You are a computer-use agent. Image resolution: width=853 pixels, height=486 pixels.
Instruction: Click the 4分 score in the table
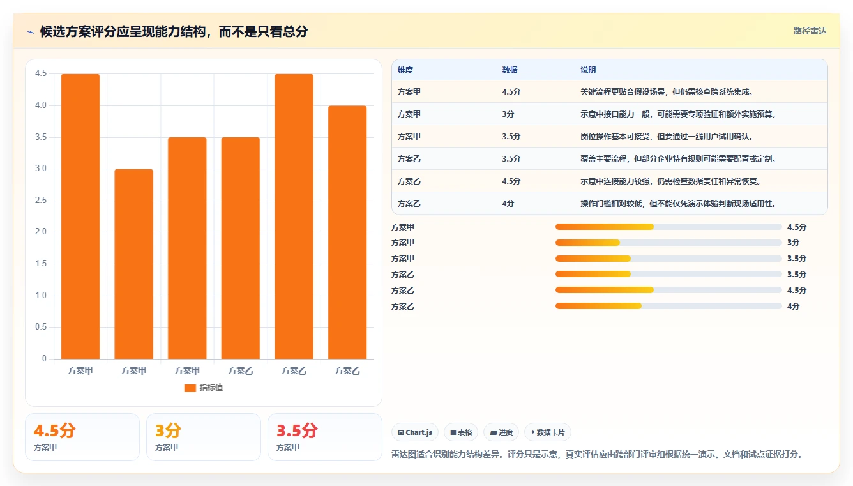pos(508,203)
